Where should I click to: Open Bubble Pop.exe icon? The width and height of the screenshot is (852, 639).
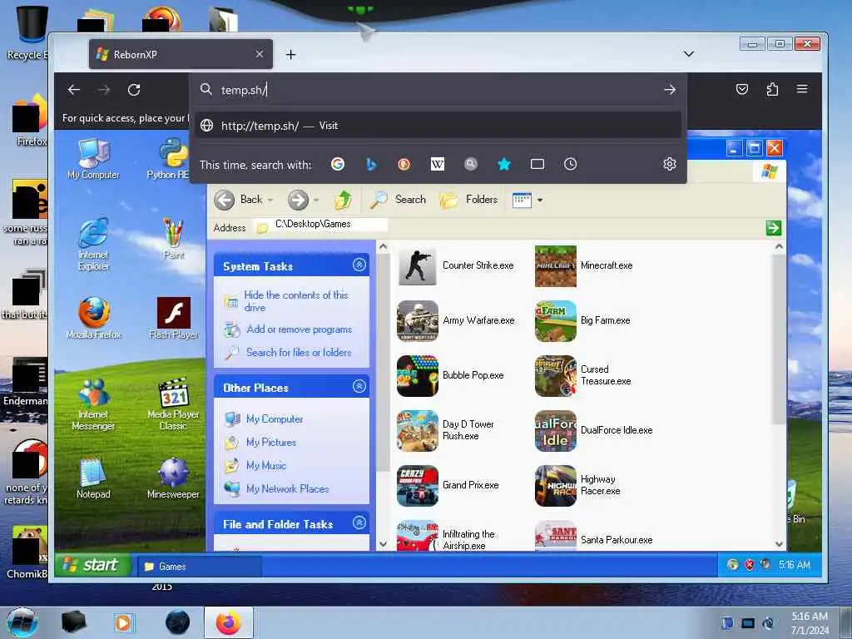[x=417, y=375]
